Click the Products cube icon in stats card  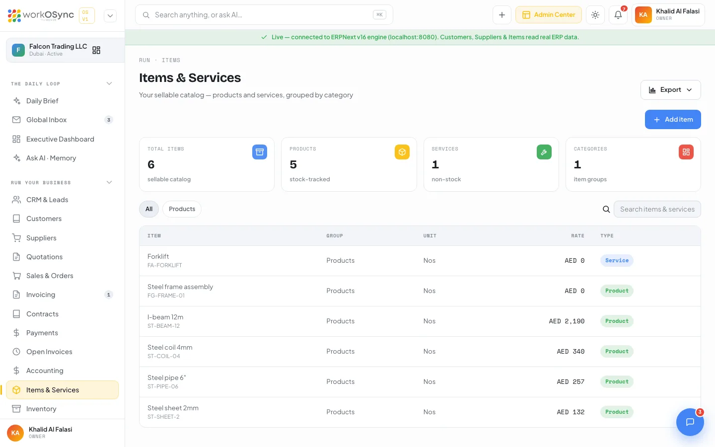click(x=402, y=152)
